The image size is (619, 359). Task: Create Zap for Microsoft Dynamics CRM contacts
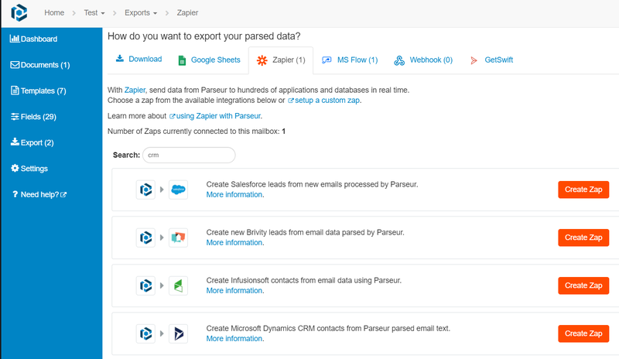pyautogui.click(x=583, y=333)
